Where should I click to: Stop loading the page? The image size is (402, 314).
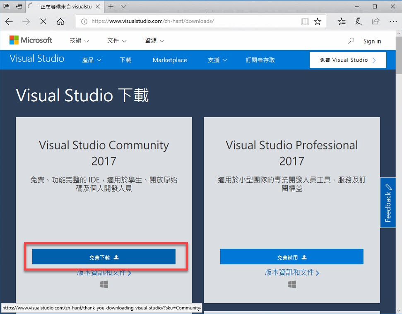[x=43, y=21]
